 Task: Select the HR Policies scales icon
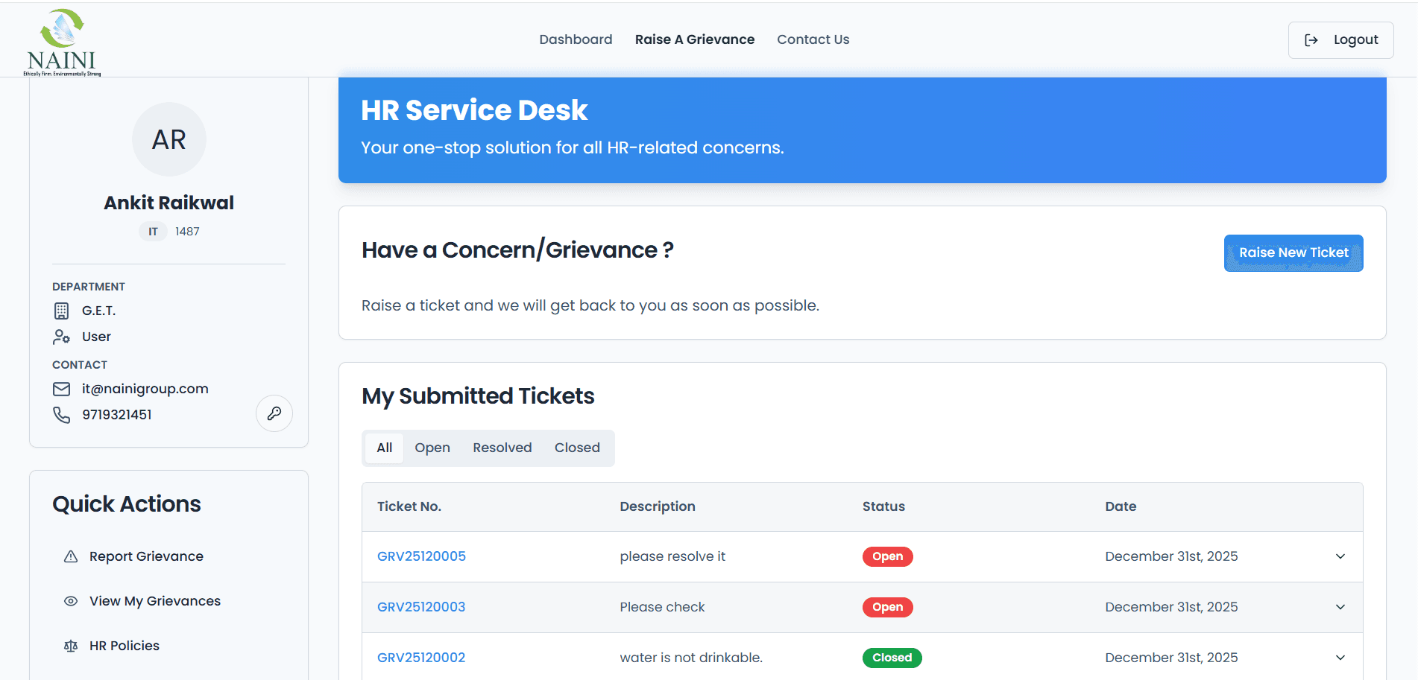70,645
